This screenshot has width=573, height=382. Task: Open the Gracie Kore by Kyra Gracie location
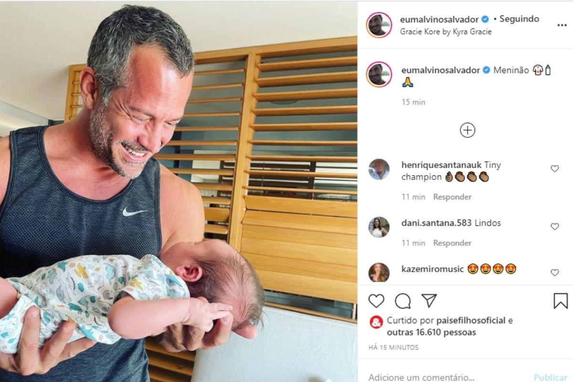[x=446, y=32]
